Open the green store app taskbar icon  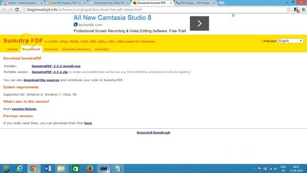76,169
